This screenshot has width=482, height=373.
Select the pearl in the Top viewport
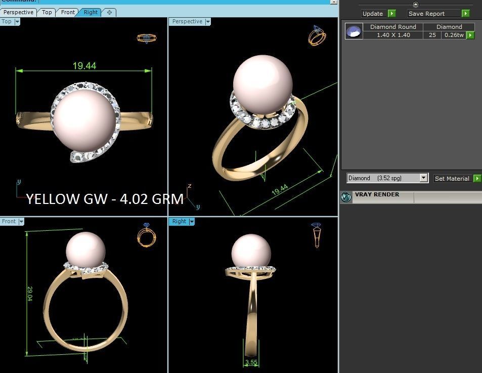pyautogui.click(x=84, y=120)
